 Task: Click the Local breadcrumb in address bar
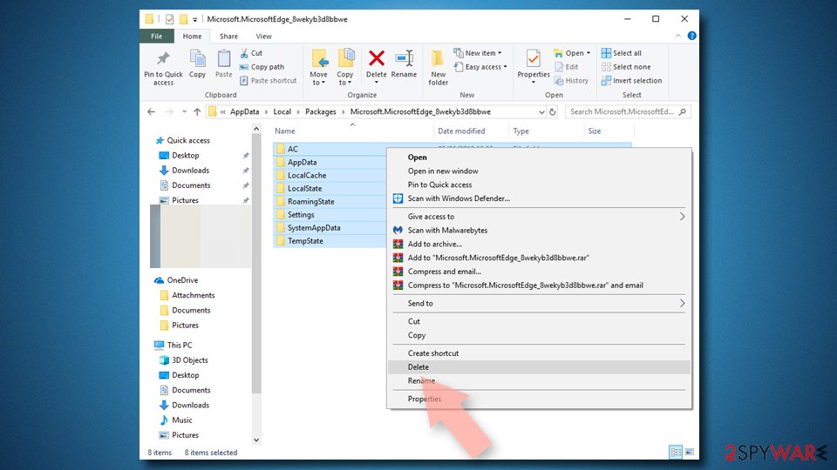282,112
